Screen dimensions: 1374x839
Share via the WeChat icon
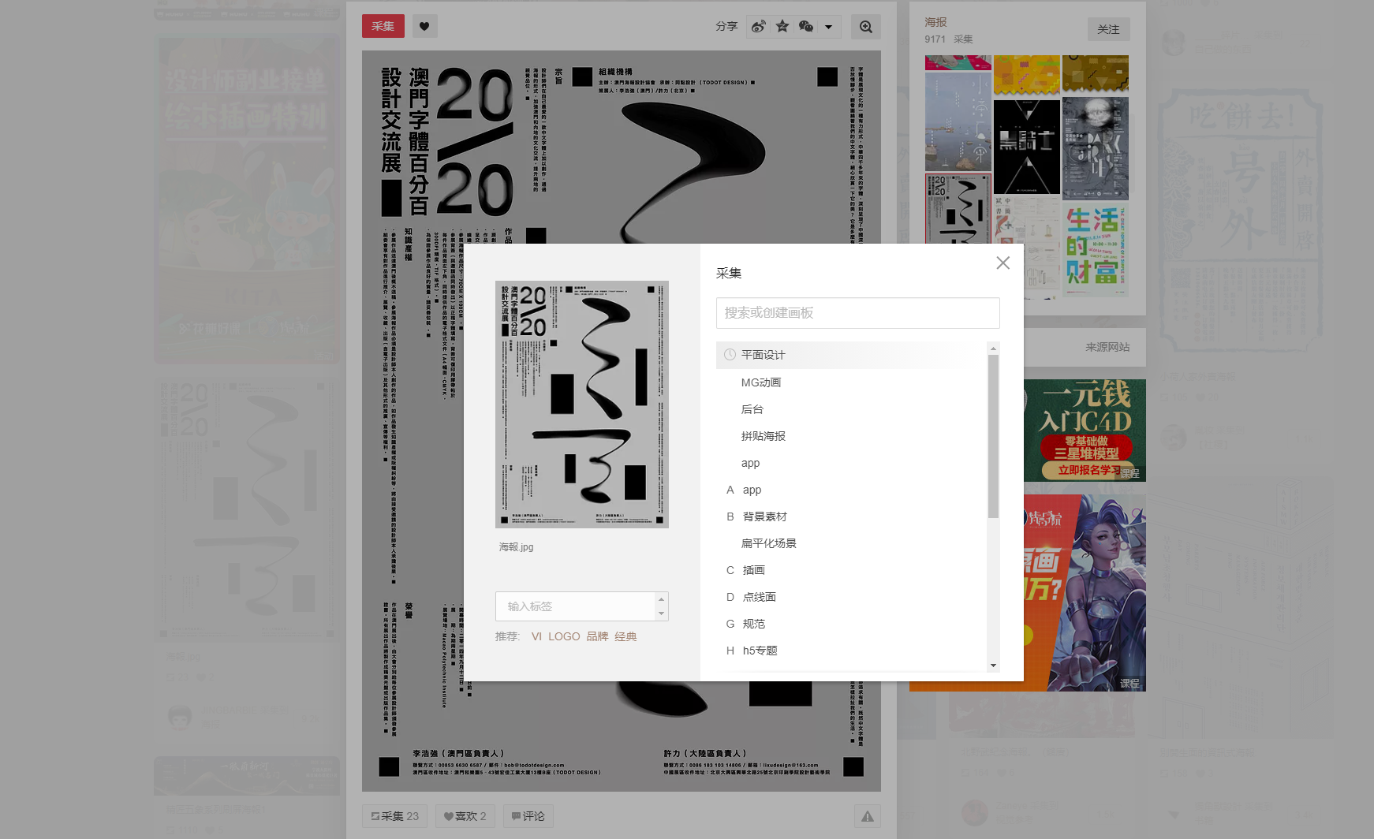click(x=806, y=27)
